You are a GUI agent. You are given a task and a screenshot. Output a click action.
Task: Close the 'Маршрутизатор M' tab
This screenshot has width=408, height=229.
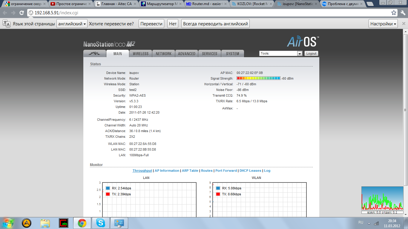[x=180, y=4]
